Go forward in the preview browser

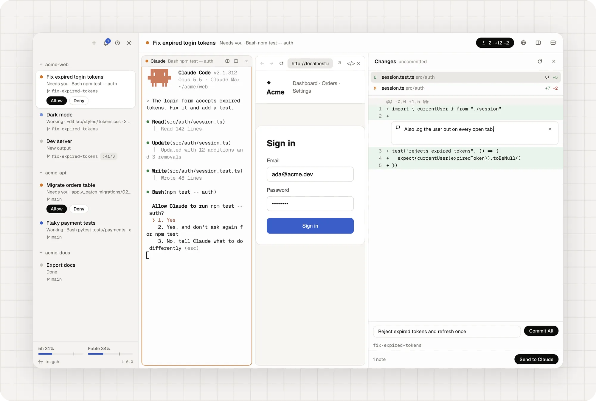pos(271,63)
